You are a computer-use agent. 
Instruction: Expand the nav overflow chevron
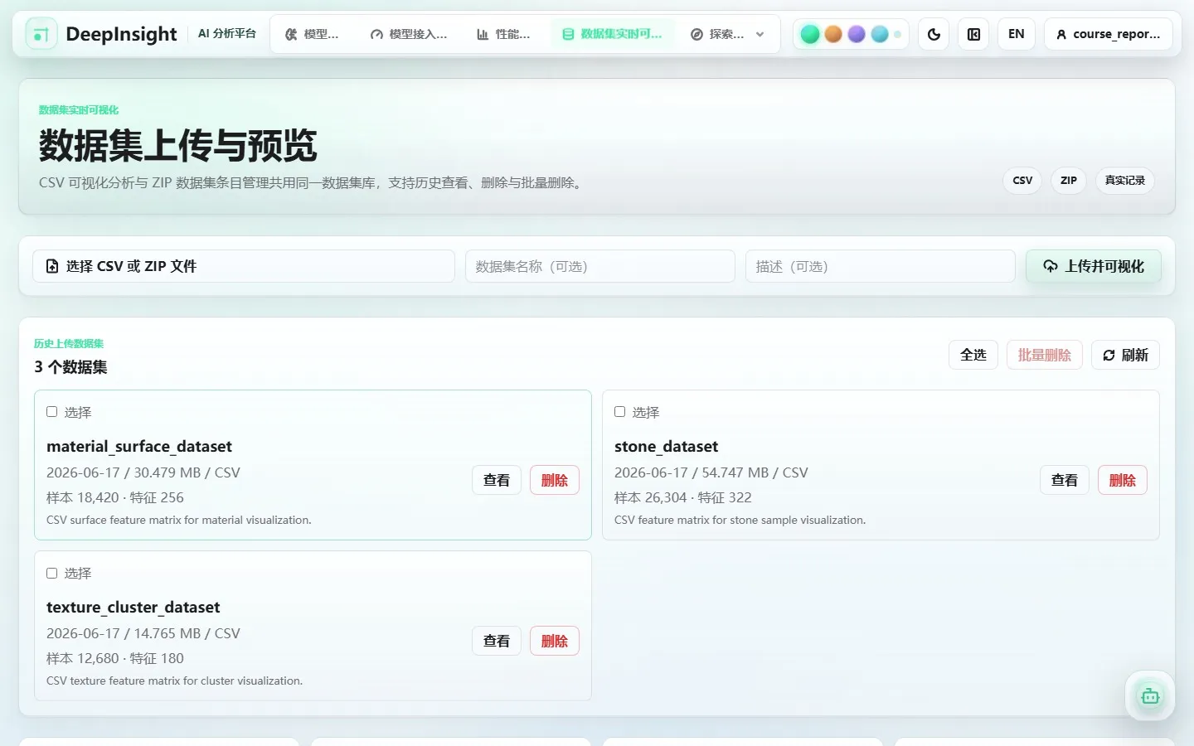point(760,34)
